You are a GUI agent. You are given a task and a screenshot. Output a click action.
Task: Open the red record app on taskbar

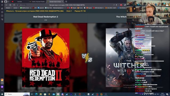pos(80,94)
